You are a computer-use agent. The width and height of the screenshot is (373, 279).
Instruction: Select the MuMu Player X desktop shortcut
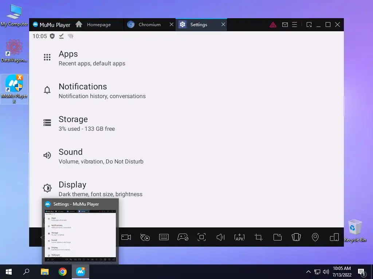(x=14, y=89)
